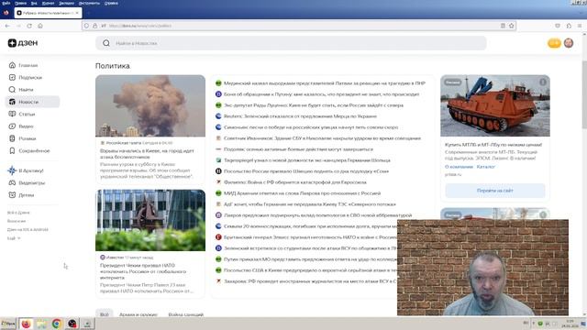587x330 pixels.
Task: Open Каталог link in ad
Action: (486, 167)
